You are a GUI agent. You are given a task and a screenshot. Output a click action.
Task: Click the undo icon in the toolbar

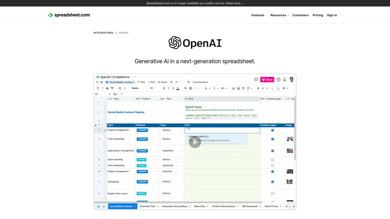[x=97, y=88]
